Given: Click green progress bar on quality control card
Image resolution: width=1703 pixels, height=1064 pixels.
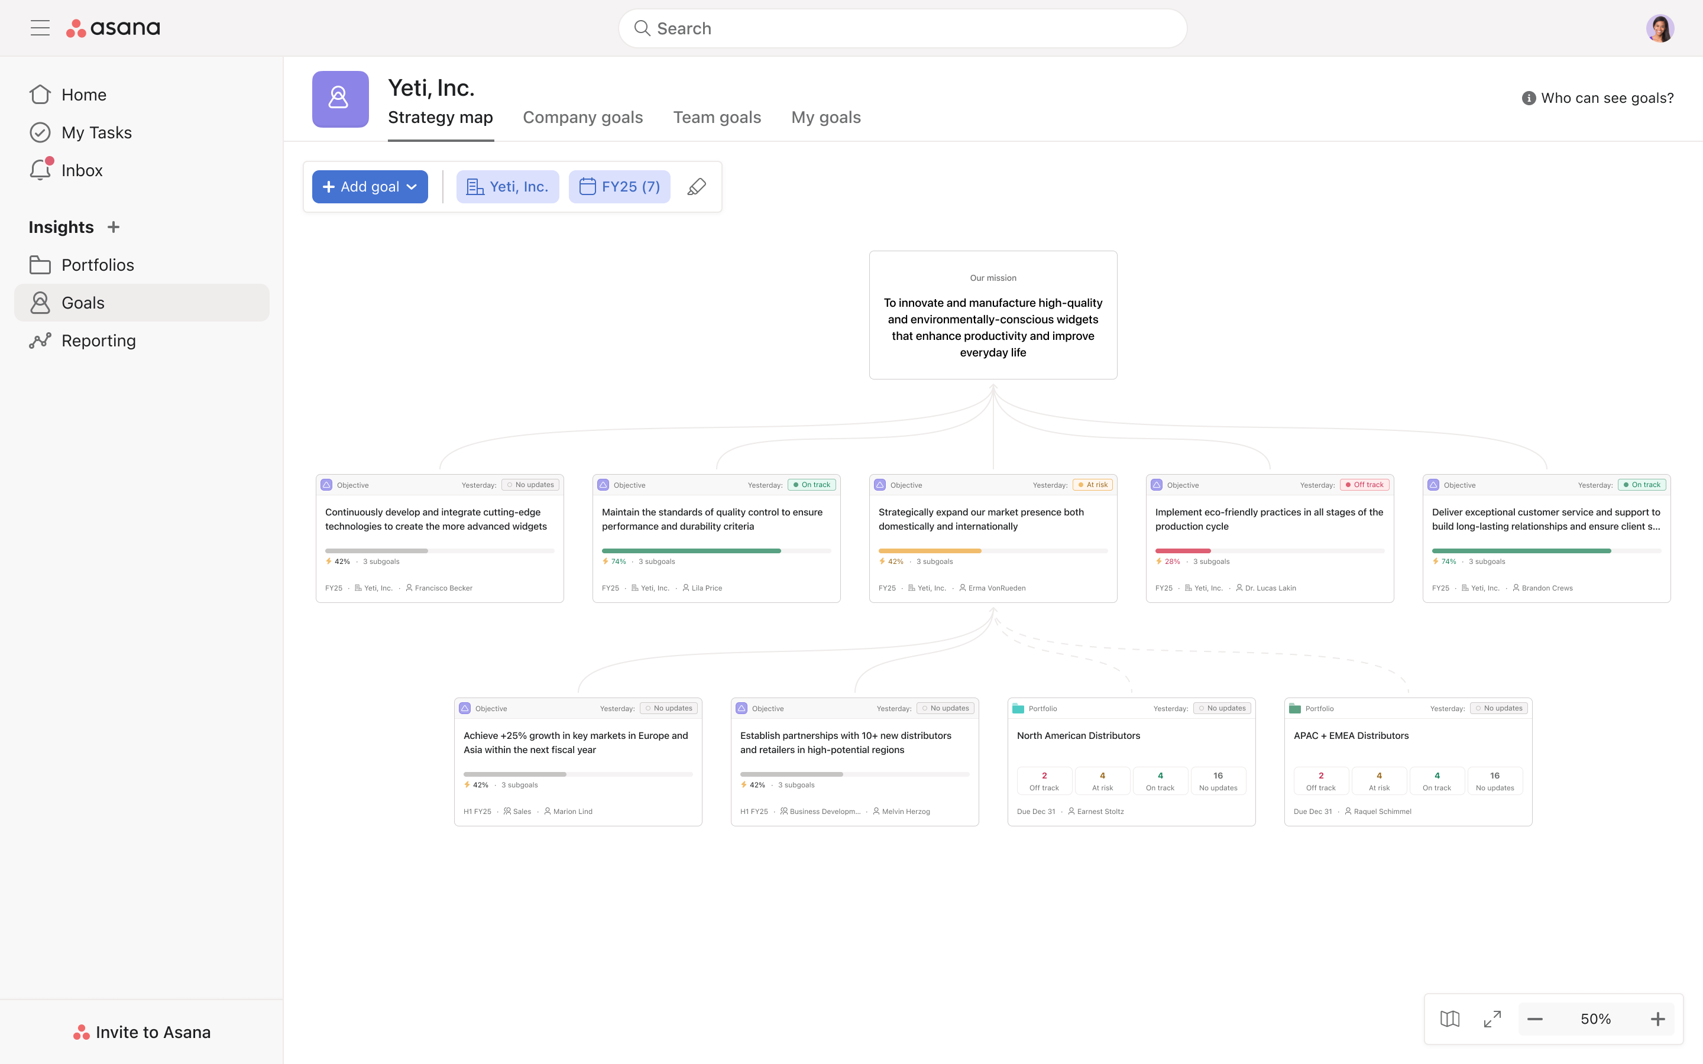Looking at the screenshot, I should [x=717, y=551].
